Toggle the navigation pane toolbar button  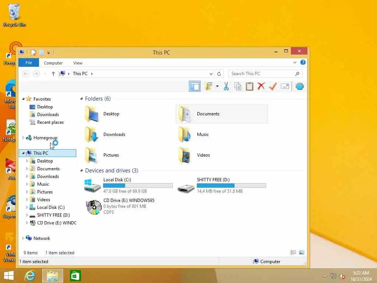point(194,86)
